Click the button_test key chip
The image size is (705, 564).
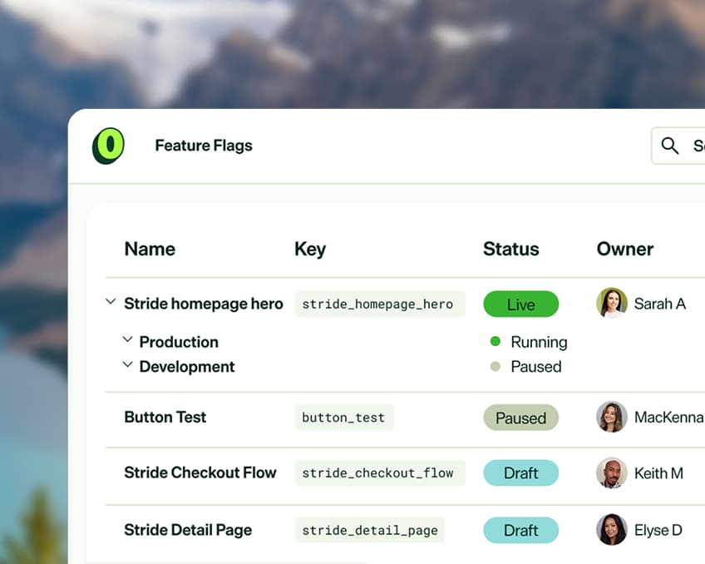click(344, 418)
